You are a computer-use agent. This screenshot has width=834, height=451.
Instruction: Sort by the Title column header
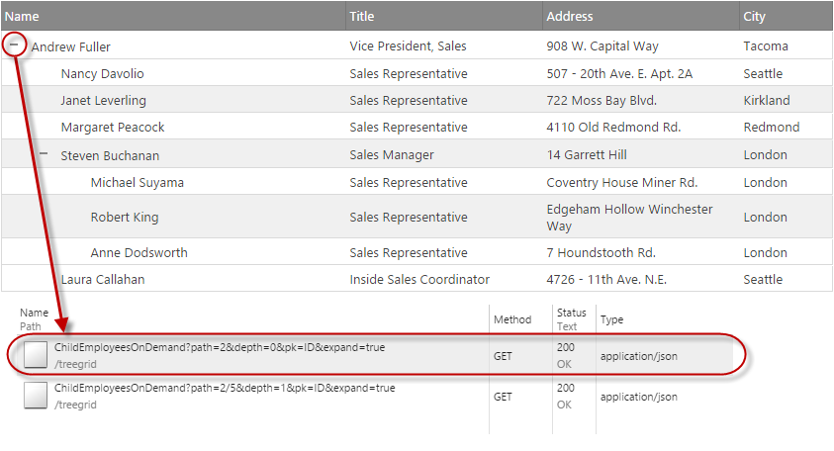(x=362, y=16)
